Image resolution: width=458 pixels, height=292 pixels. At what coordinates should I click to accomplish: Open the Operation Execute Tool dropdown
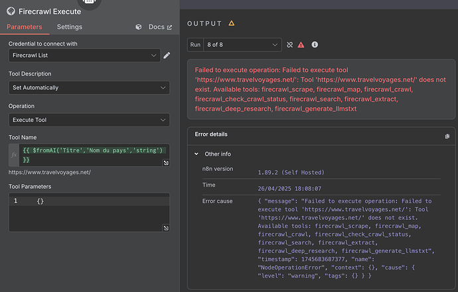tap(89, 120)
